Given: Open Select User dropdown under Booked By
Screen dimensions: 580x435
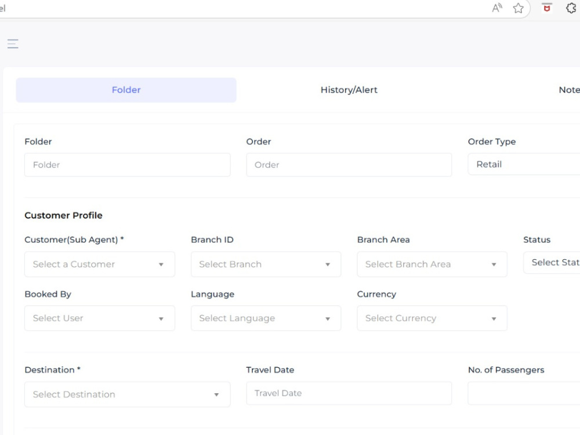Looking at the screenshot, I should 100,318.
